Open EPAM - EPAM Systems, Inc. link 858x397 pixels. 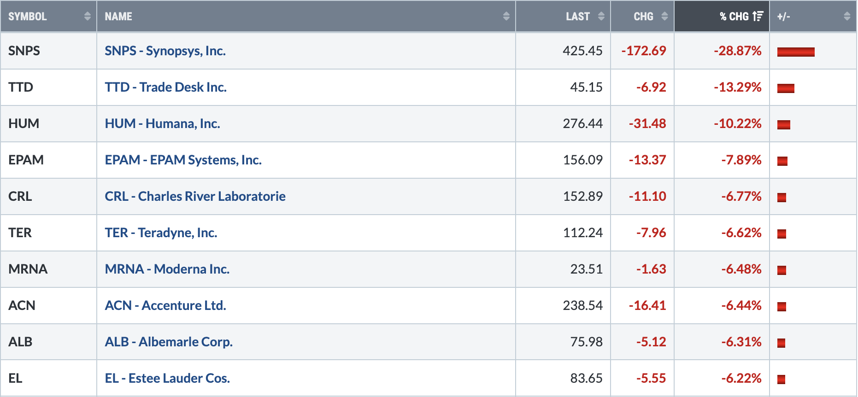coord(183,160)
